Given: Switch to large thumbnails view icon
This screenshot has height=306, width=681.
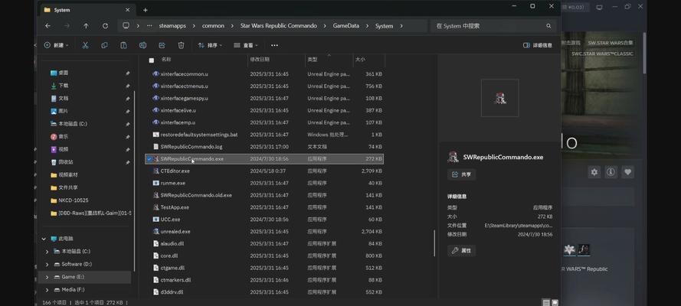Looking at the screenshot, I should coord(555,302).
